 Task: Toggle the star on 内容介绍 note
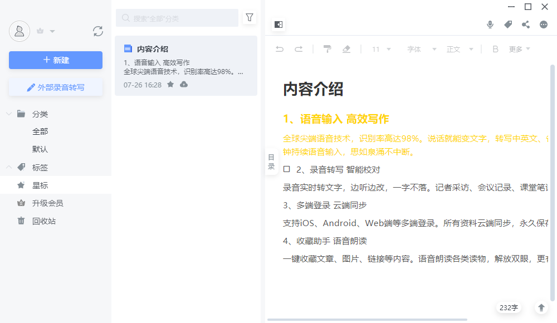pos(170,84)
